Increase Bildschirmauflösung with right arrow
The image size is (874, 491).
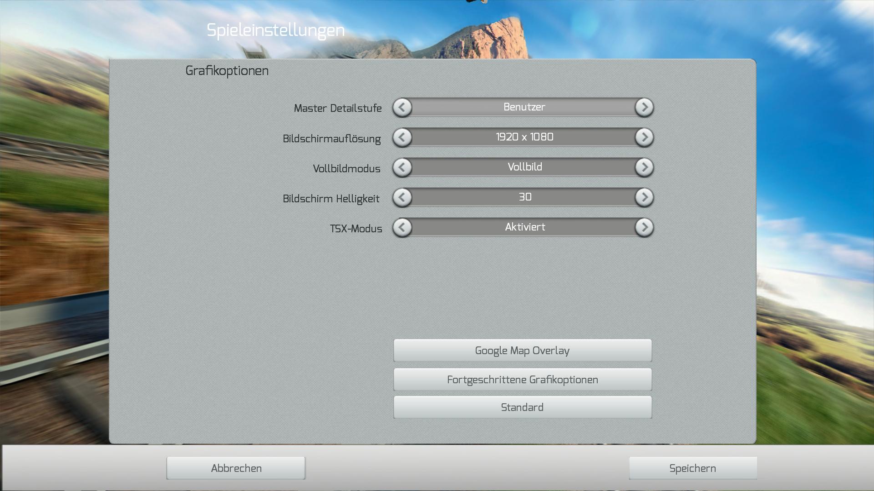(644, 138)
